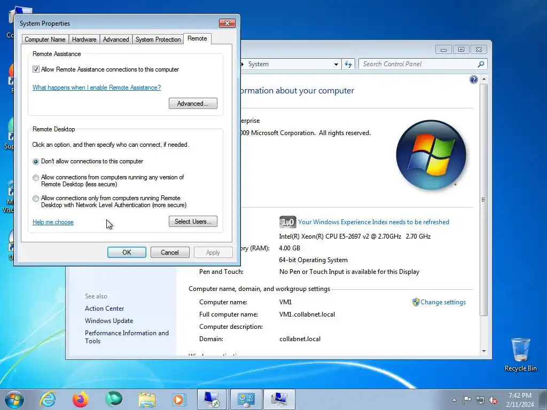Select the Remote tab

tap(197, 38)
